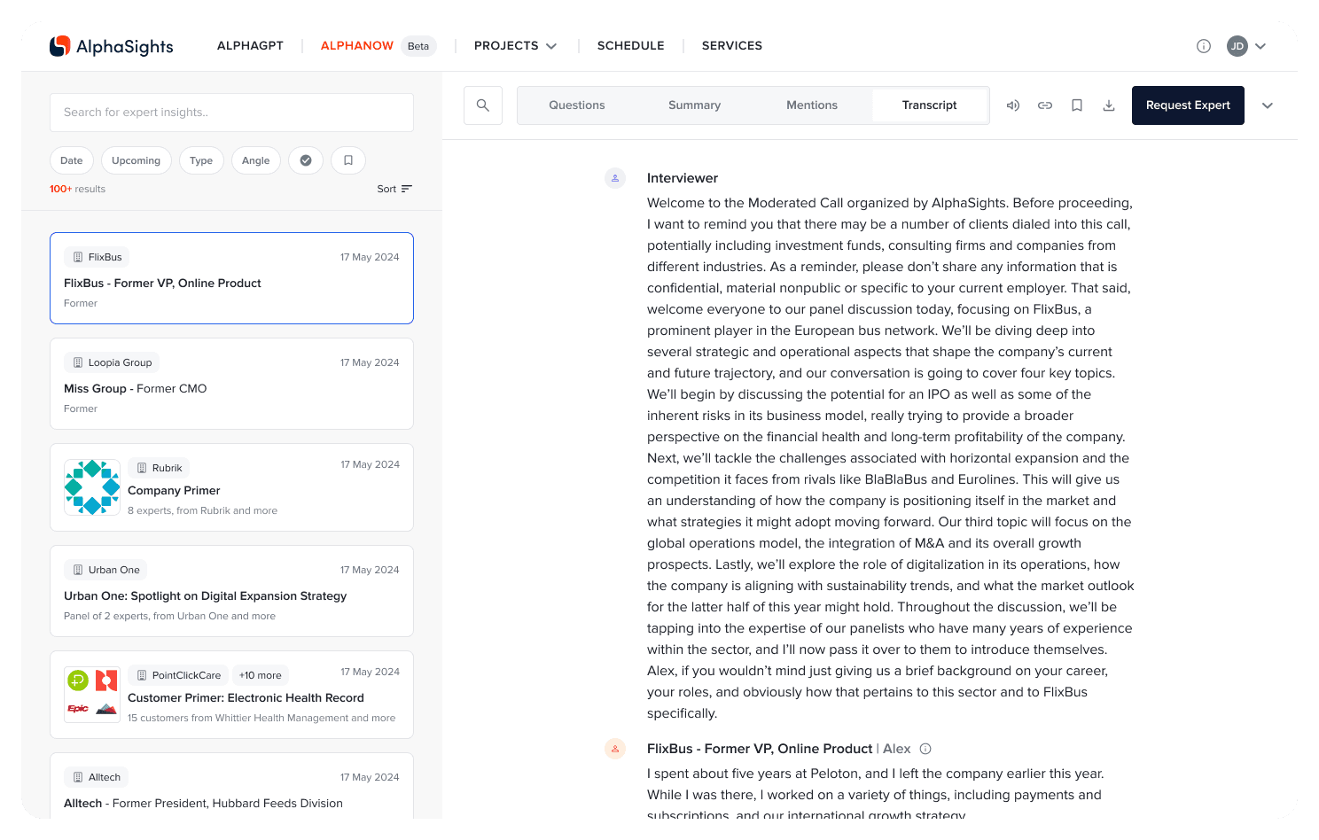Toggle the verified checkmark filter
This screenshot has height=840, width=1319.
pos(306,160)
